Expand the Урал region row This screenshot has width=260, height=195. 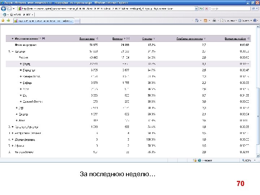tap(21, 89)
